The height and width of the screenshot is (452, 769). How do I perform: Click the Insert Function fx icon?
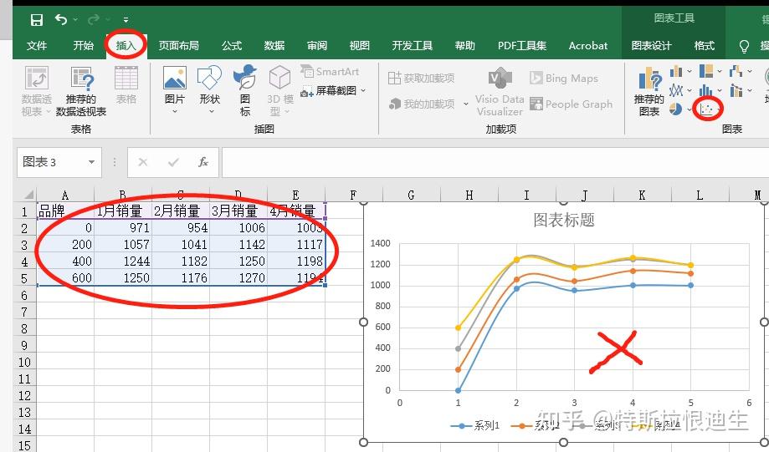(x=203, y=162)
